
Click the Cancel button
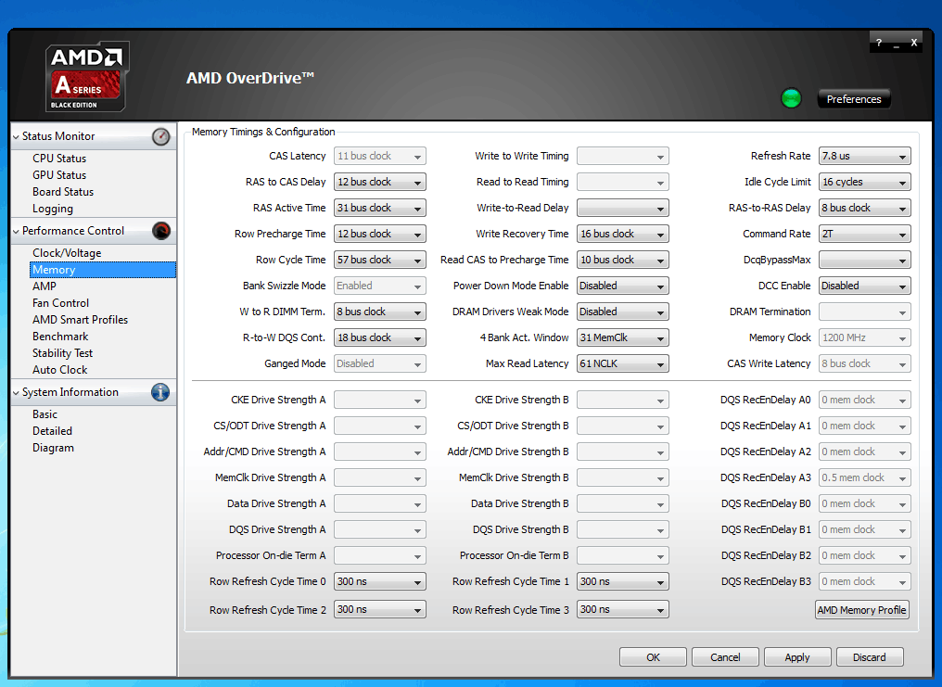point(725,657)
